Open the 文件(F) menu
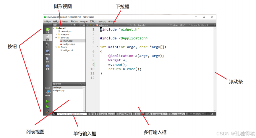The height and width of the screenshot is (138, 256). [x=47, y=21]
